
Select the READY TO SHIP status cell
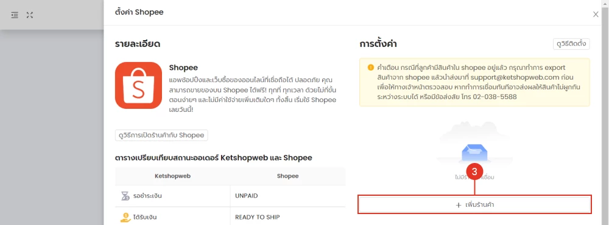[x=288, y=216]
